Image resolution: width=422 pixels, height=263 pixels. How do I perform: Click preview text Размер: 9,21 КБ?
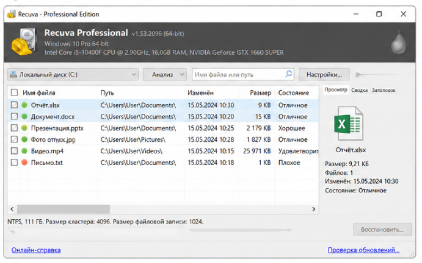point(347,164)
